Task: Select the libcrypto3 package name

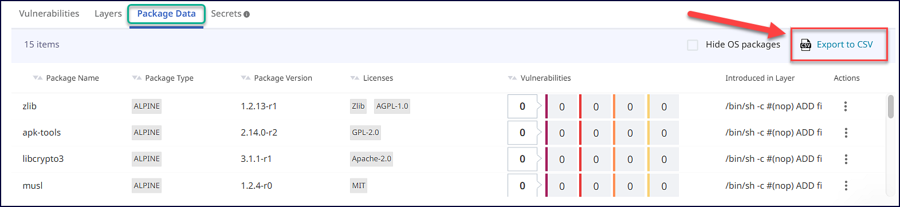Action: 43,159
